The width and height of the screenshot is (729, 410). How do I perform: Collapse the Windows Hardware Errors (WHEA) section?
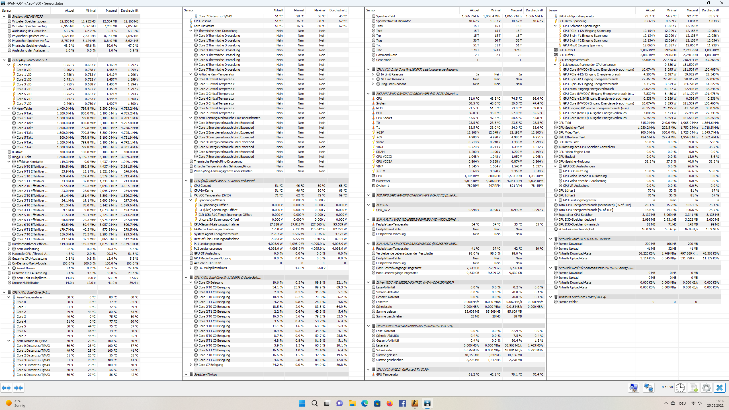551,297
